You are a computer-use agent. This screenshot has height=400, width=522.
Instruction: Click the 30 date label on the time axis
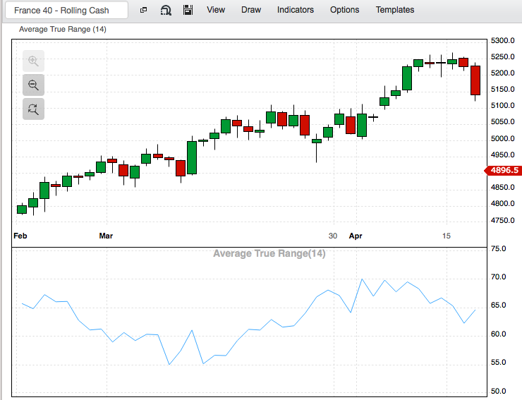pos(332,236)
